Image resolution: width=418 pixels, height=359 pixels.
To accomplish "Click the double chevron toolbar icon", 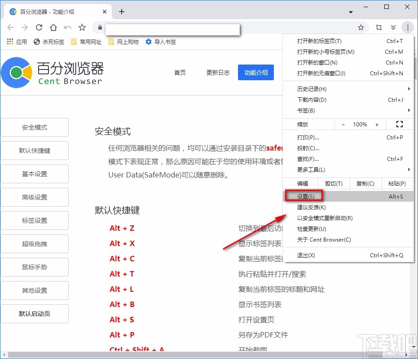I will [x=393, y=27].
